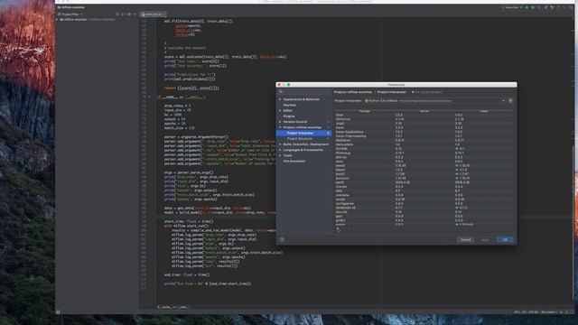Select the GitPython package row
The width and height of the screenshot is (578, 325).
(x=424, y=119)
